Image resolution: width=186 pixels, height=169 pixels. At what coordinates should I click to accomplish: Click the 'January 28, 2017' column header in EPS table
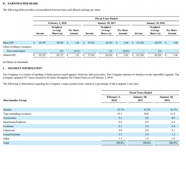click(x=107, y=23)
